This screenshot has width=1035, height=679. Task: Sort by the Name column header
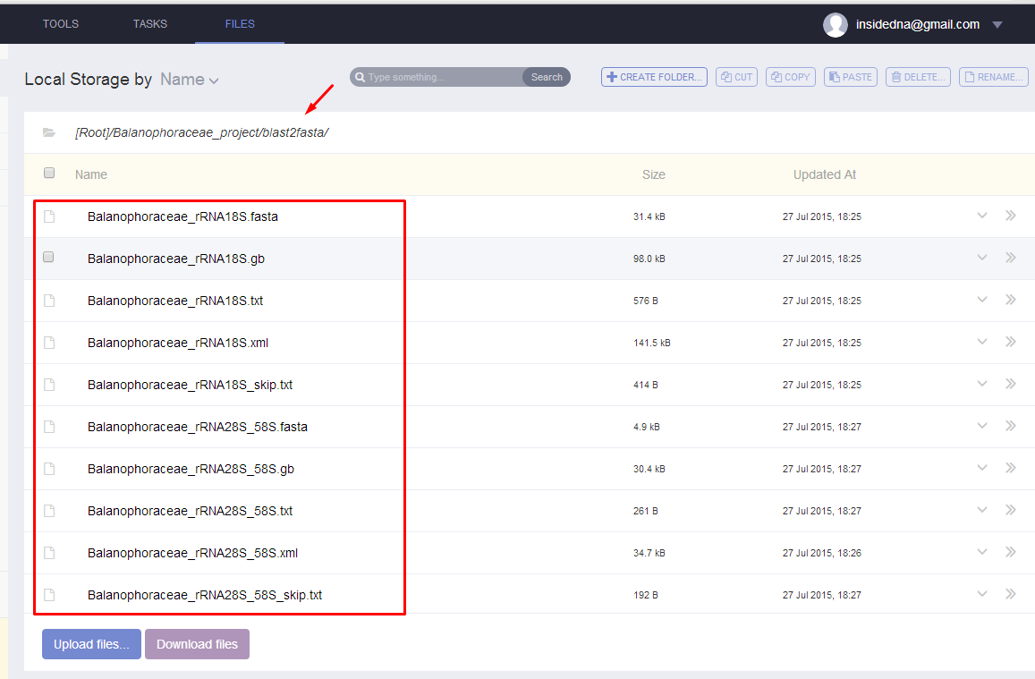click(91, 174)
